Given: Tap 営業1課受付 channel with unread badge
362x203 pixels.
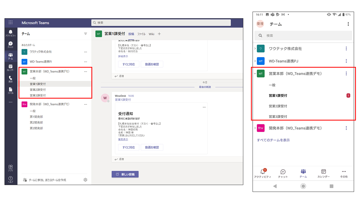Looking at the screenshot, I should (x=303, y=95).
